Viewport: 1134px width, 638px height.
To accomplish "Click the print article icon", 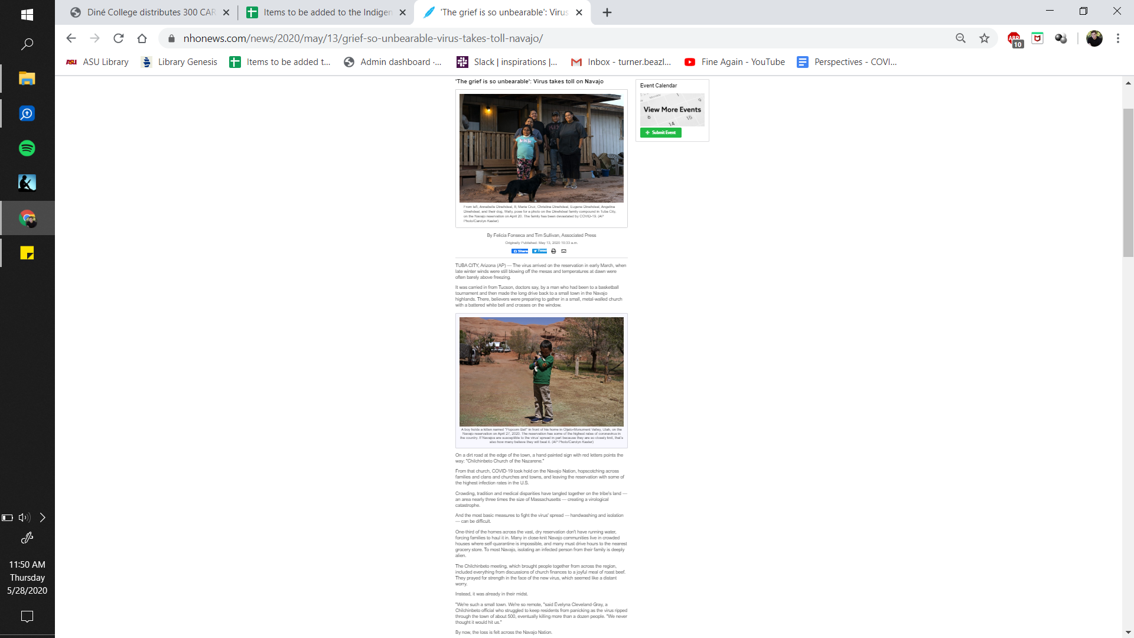I will (x=553, y=251).
